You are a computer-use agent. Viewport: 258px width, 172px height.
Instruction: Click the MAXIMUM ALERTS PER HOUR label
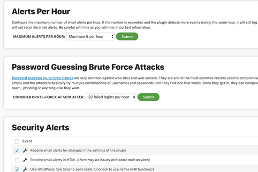39,37
